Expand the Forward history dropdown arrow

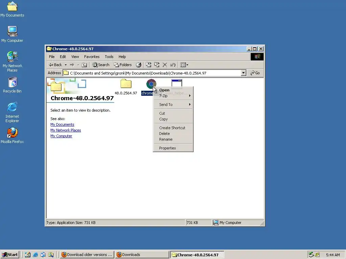pos(78,65)
